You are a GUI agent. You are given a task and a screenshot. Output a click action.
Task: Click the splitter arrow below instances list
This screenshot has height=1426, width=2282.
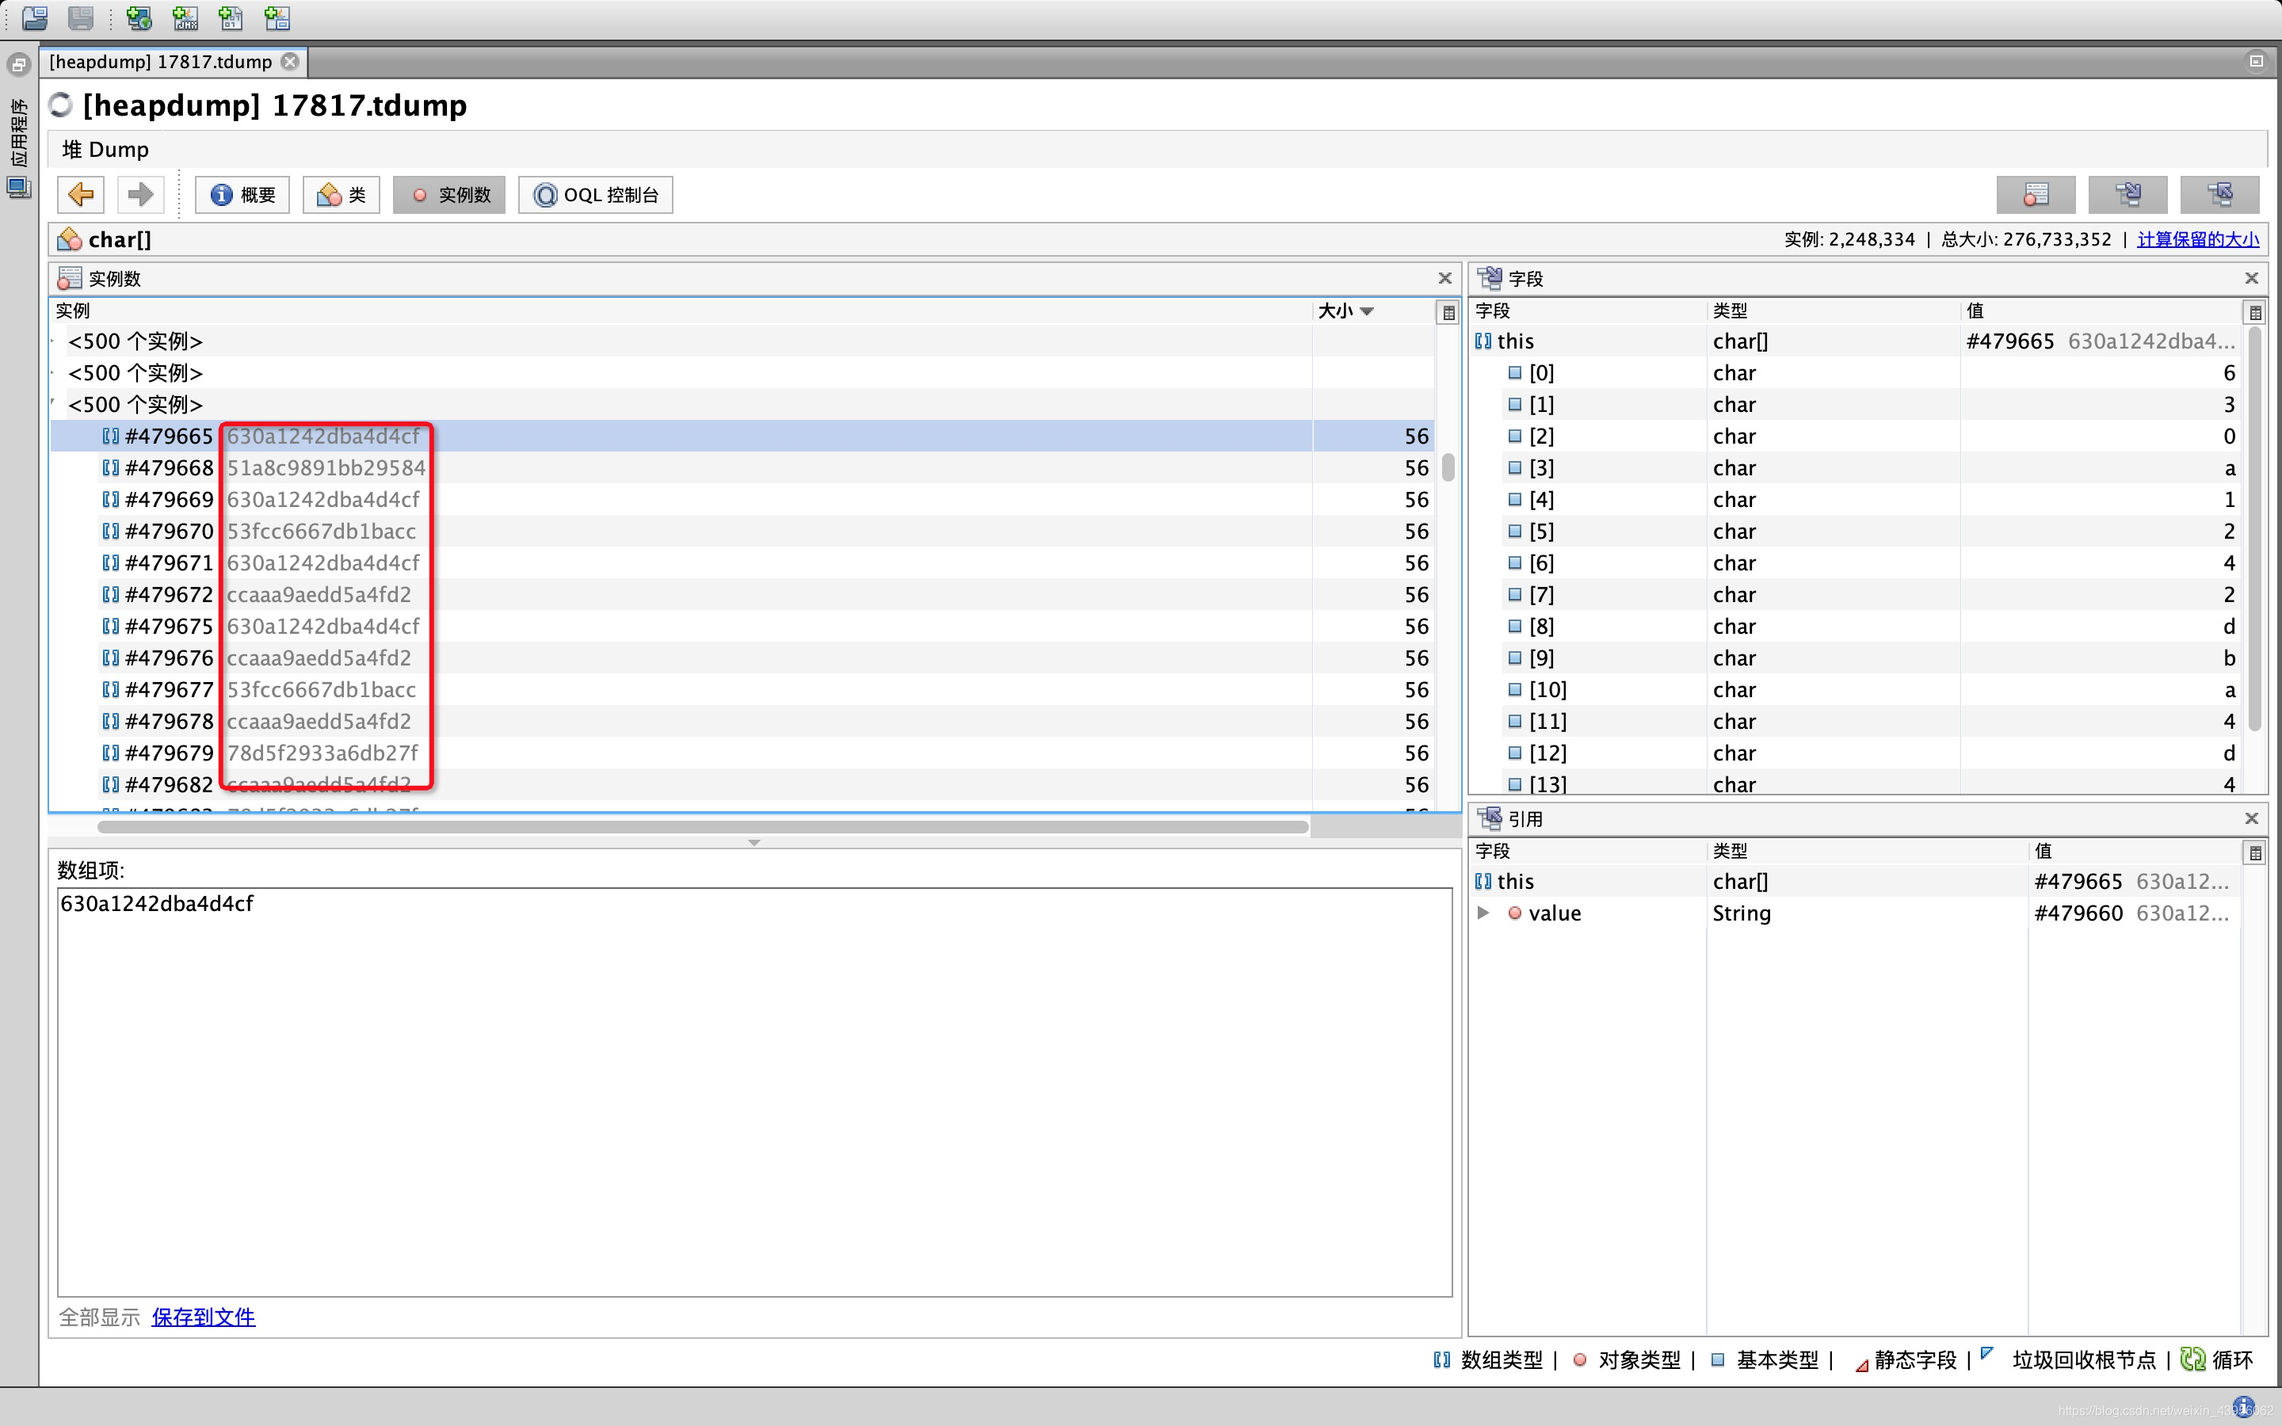[754, 842]
